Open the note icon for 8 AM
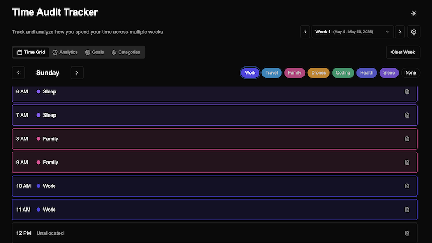 (407, 139)
